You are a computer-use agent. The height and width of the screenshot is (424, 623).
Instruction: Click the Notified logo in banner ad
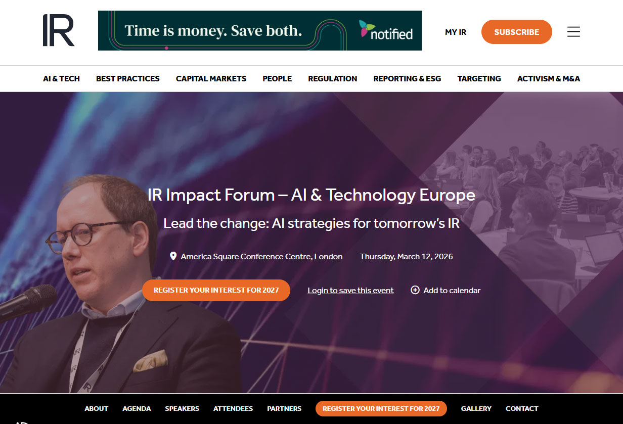pos(386,30)
